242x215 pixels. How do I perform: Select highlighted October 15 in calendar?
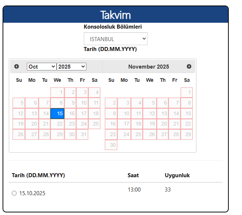pos(57,113)
